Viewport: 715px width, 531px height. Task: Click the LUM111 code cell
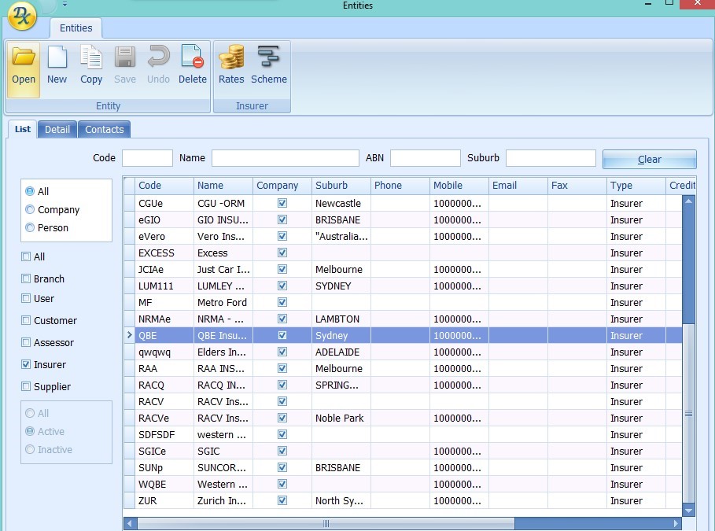point(164,286)
